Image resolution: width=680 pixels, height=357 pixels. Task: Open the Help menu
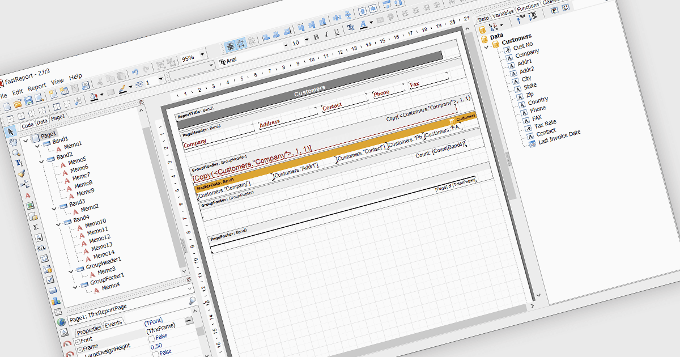coord(75,78)
